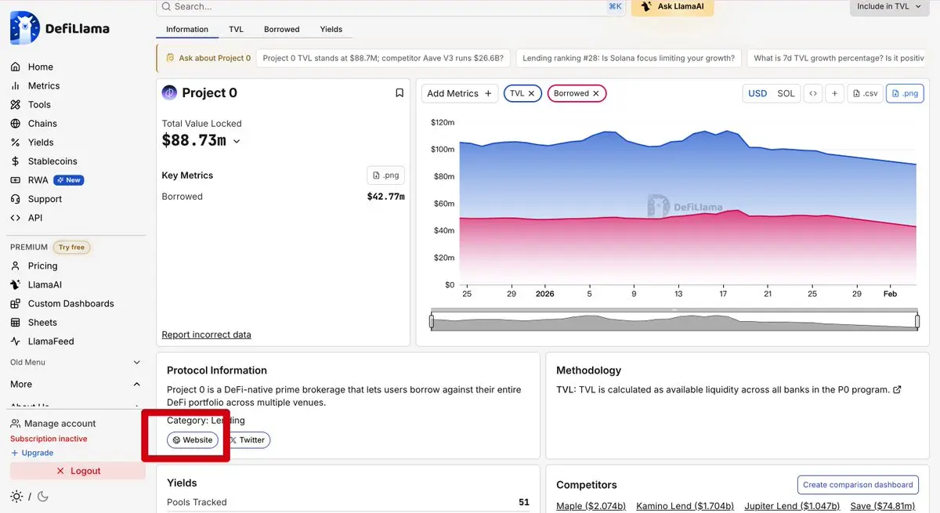940x513 pixels.
Task: Download the chart as .png in the chart toolbar
Action: (904, 93)
